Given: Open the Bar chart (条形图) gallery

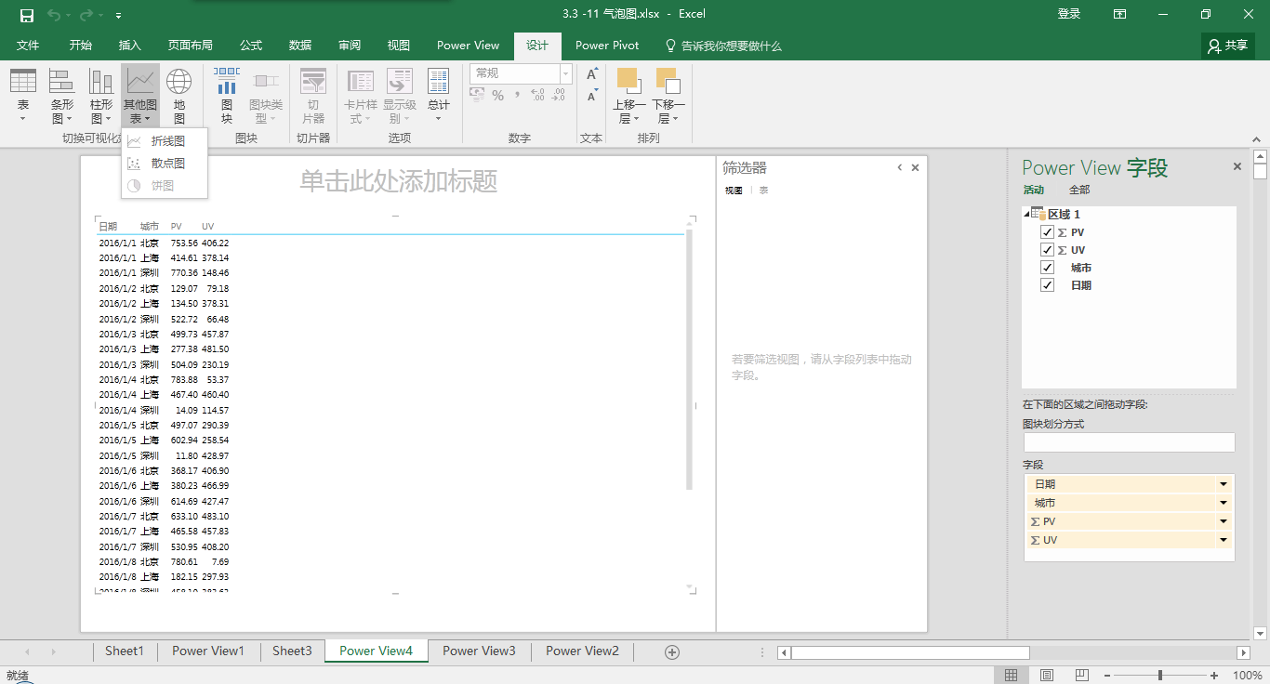Looking at the screenshot, I should [61, 95].
